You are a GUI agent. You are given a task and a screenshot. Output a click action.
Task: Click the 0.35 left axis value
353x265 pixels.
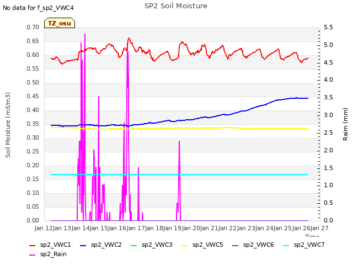tap(33, 124)
